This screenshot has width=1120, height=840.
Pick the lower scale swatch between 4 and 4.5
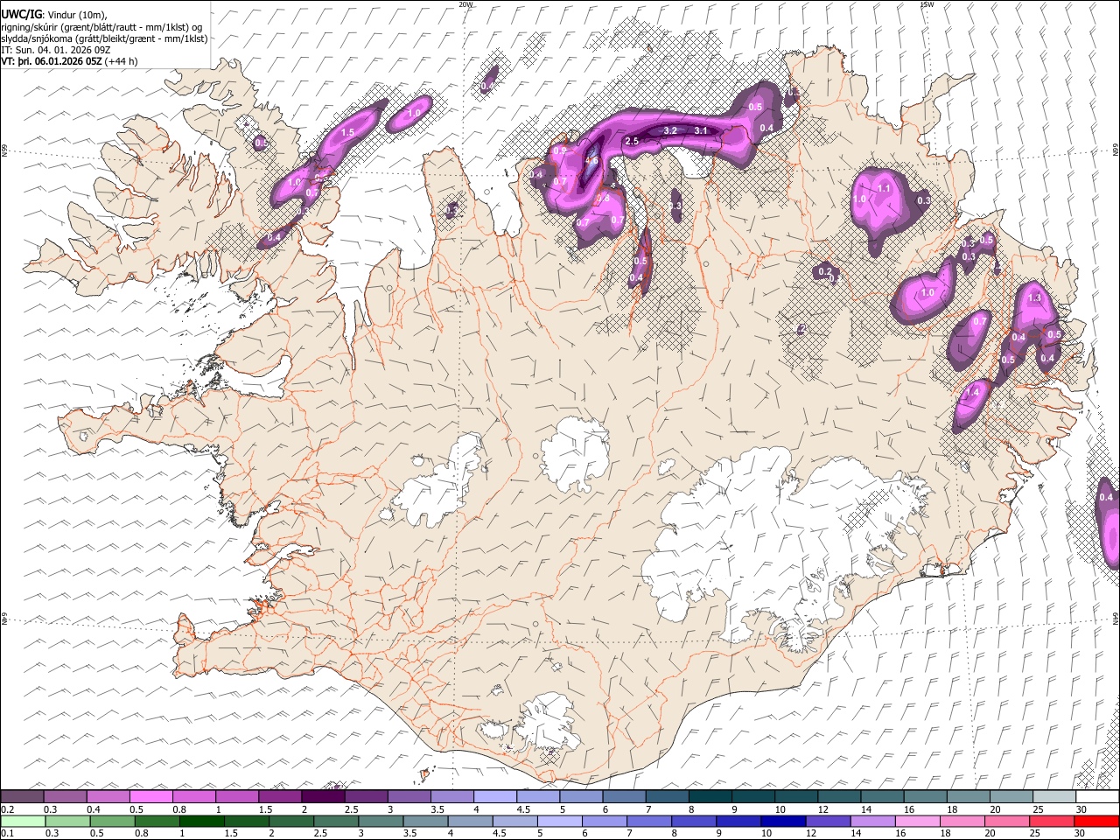point(469,821)
